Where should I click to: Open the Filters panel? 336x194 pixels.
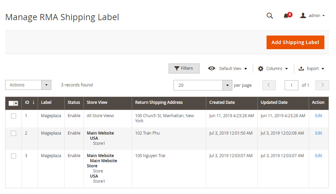[x=184, y=68]
